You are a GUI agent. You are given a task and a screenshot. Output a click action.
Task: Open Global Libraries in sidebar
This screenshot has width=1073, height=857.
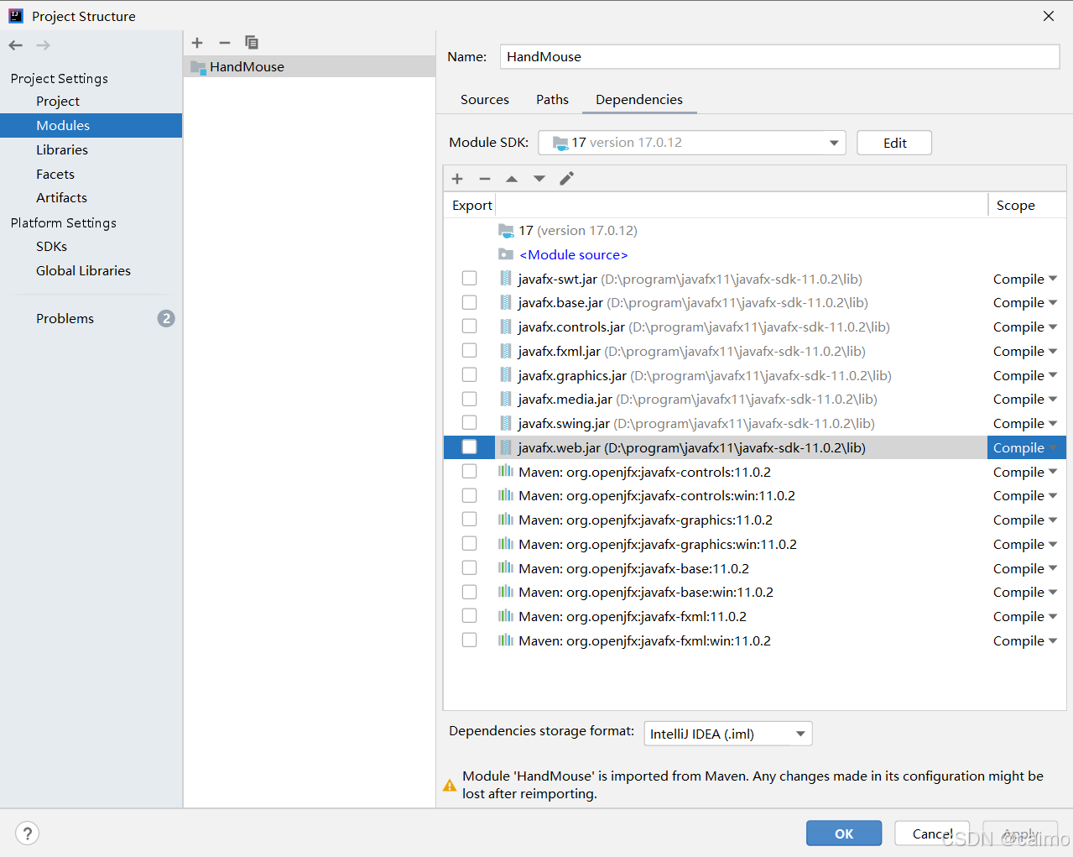click(x=83, y=271)
